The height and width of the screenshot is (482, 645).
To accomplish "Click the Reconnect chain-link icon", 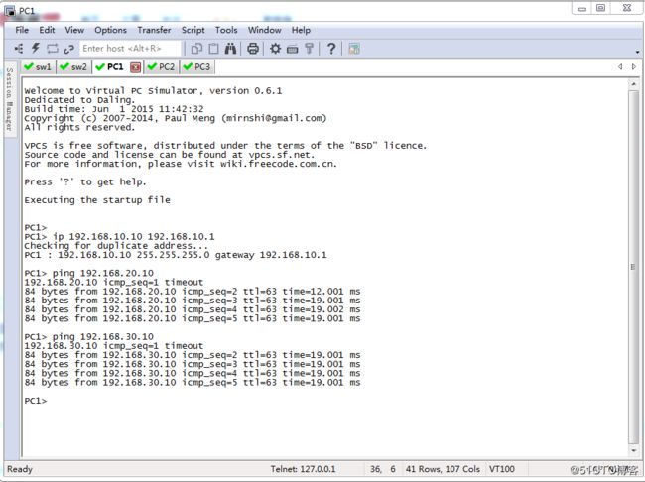I will [68, 49].
